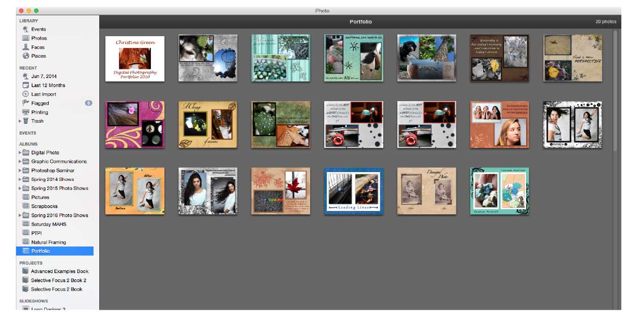Click the Pictures album icon
The image size is (631, 320).
(26, 197)
